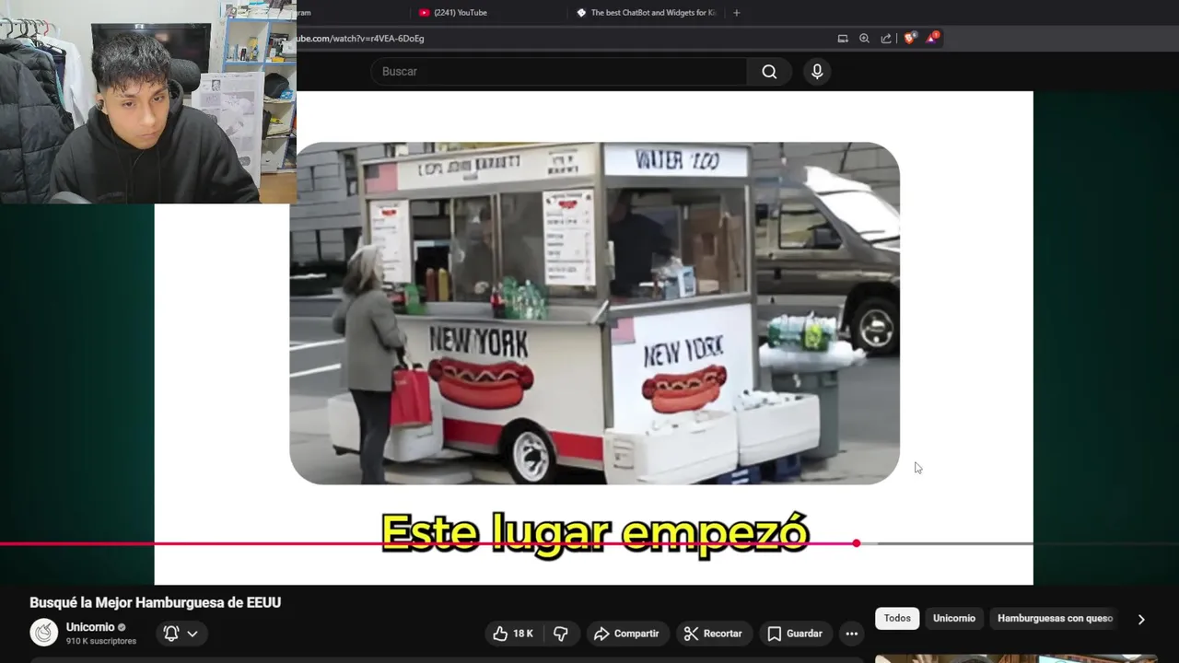This screenshot has height=663, width=1179.
Task: Click the 910 K suscriptores text
Action: [x=101, y=641]
